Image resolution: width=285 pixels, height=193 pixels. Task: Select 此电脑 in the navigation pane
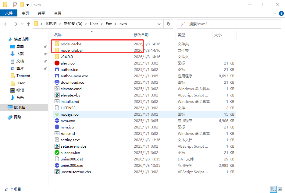click(20, 107)
